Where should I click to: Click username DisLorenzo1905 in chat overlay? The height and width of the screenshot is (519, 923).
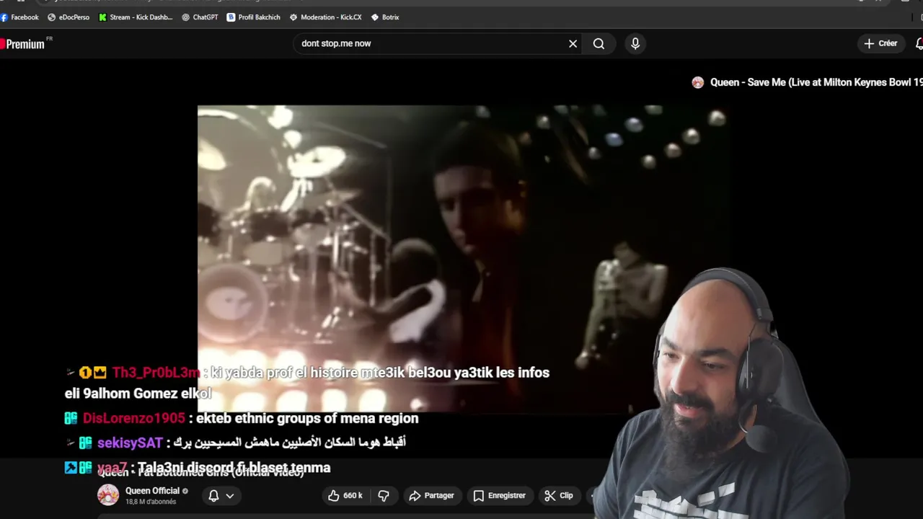(x=134, y=418)
